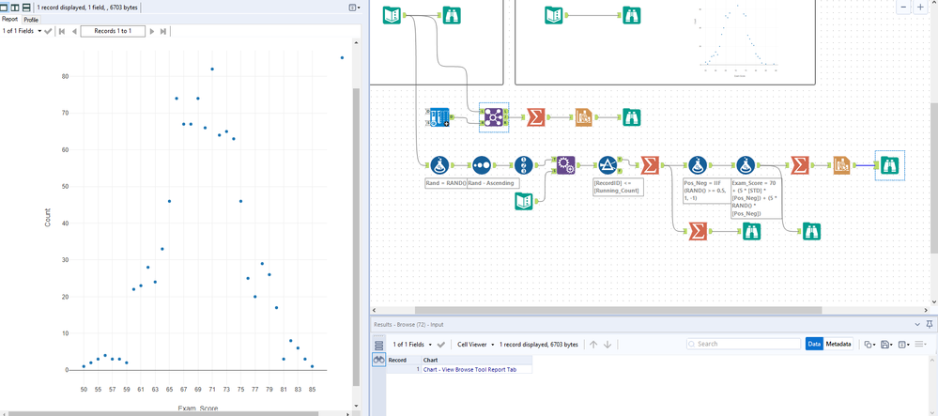Switch to single-pane view layout
The height and width of the screenshot is (416, 938).
[6, 8]
